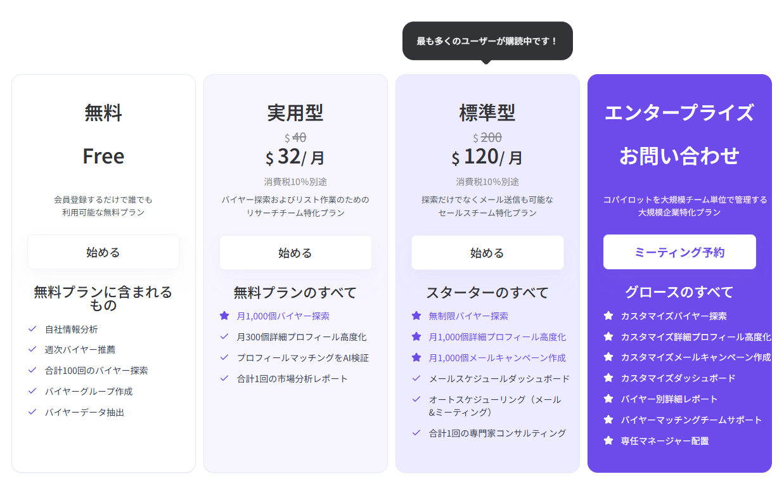The width and height of the screenshot is (784, 493).
Task: Click the $120/月 price on 標準型
Action: coord(487,157)
